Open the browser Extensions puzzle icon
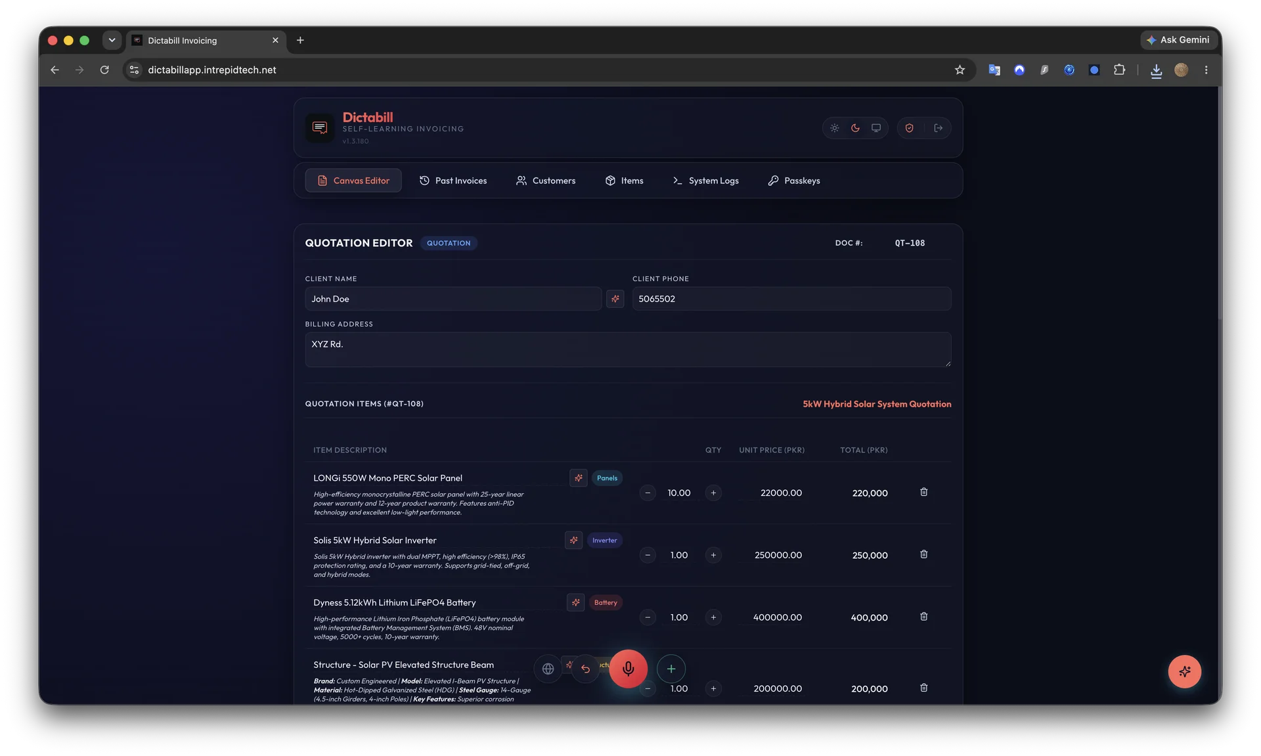Viewport: 1261px width, 756px height. (1119, 70)
